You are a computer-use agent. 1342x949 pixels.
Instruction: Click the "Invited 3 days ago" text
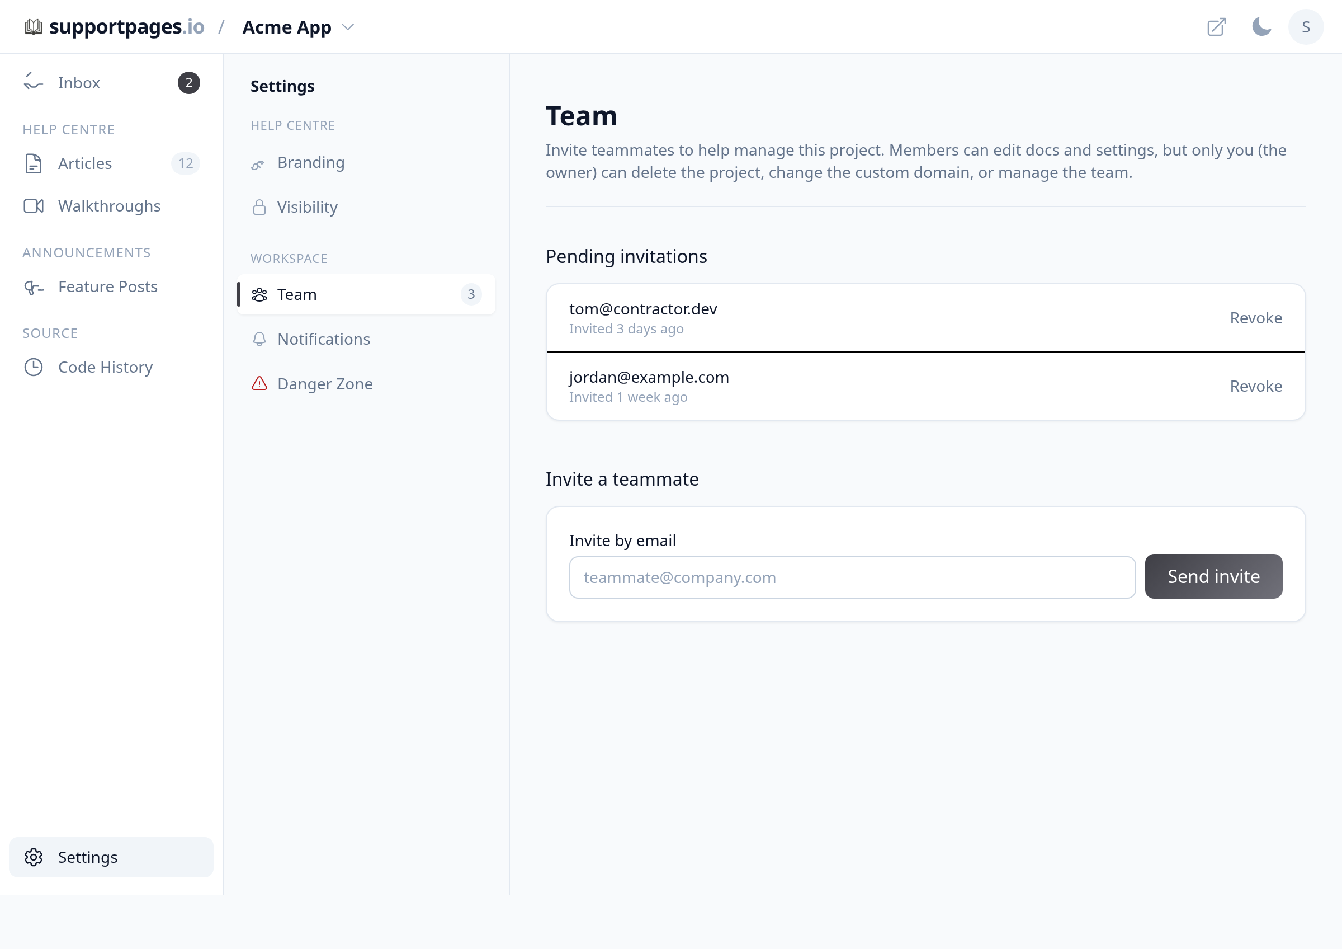click(x=626, y=329)
